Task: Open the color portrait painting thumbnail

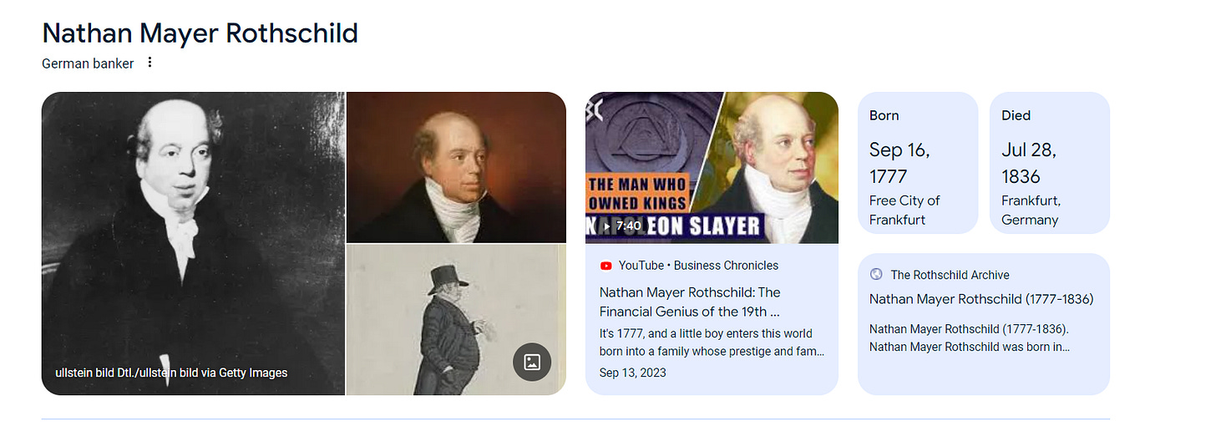Action: 456,167
